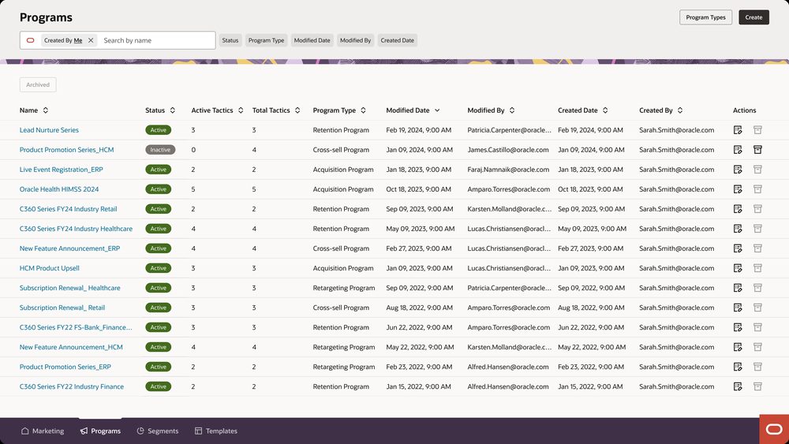Edit the Oracle Health HIMSS 2024 program
Image resolution: width=789 pixels, height=444 pixels.
[738, 189]
